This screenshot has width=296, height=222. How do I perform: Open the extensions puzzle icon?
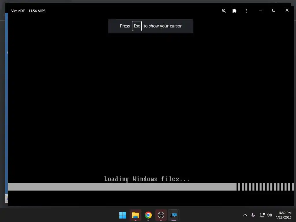coord(234,11)
